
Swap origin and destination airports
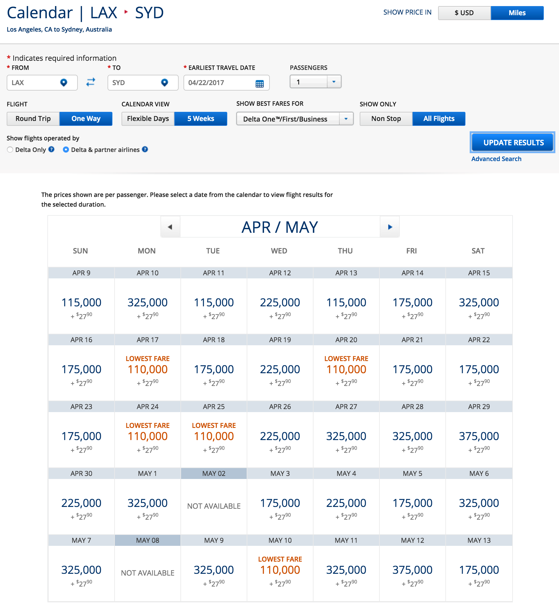(91, 82)
